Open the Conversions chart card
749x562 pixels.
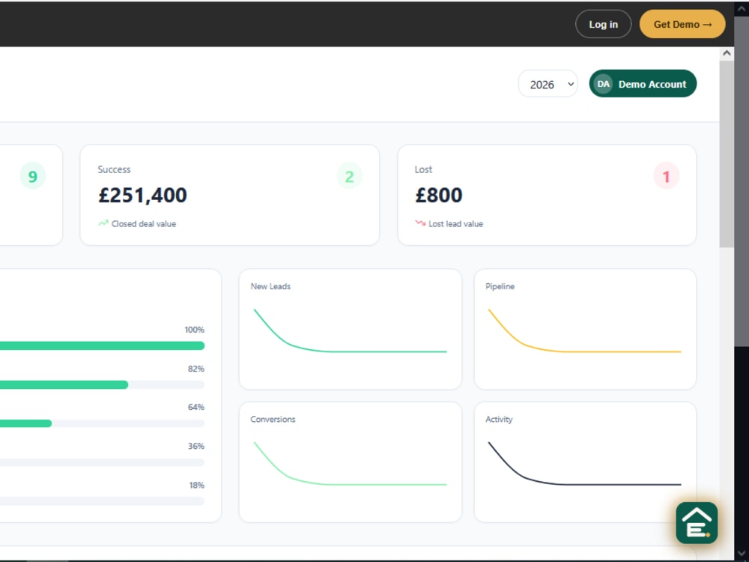[350, 462]
